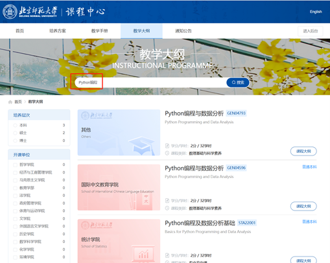330x263 pixels.
Task: Open the 教学大纲 navigation tab
Action: pos(141,31)
